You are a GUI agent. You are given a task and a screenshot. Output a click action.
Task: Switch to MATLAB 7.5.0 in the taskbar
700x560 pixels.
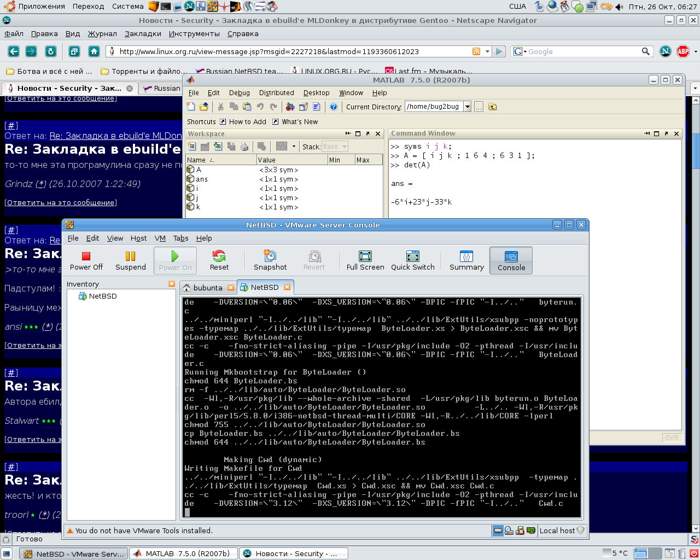click(184, 553)
